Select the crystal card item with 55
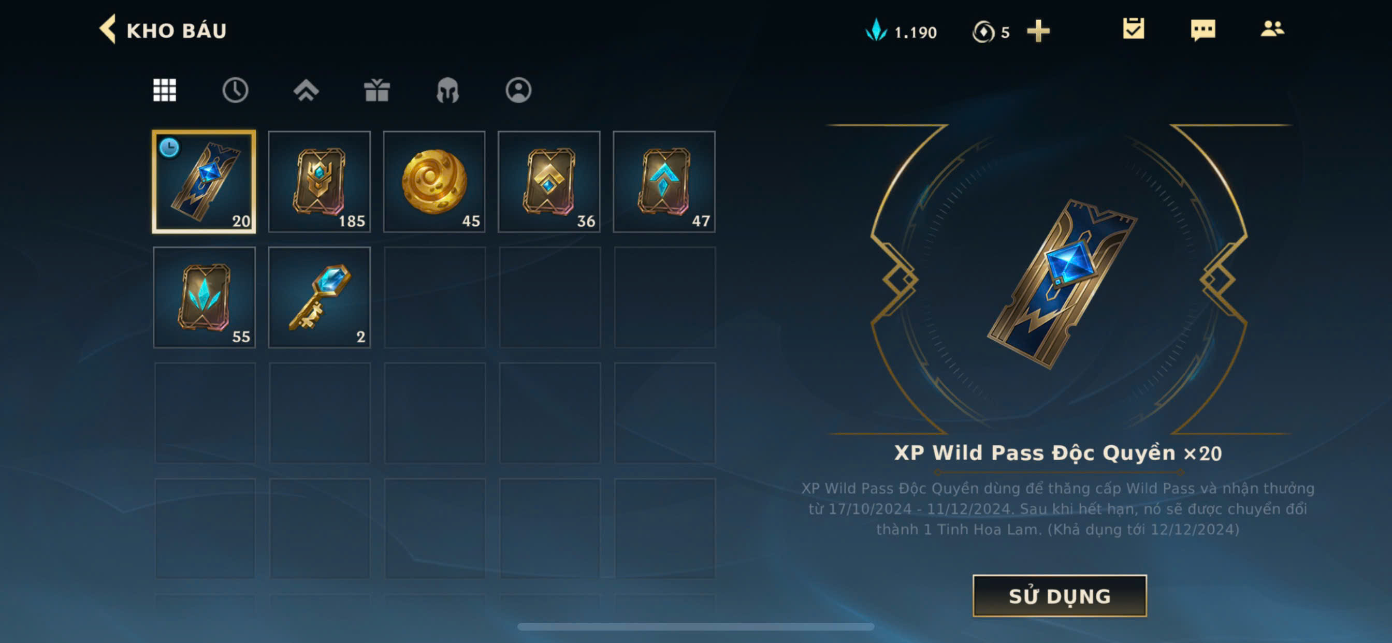The height and width of the screenshot is (643, 1392). click(x=204, y=297)
